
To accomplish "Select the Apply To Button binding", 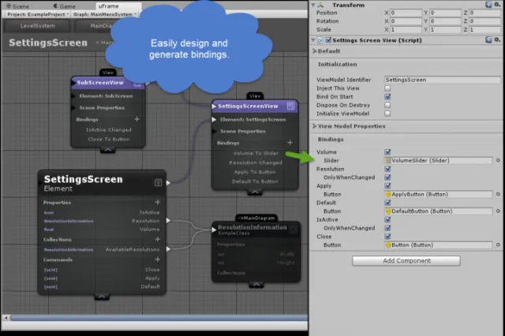I will coord(254,172).
